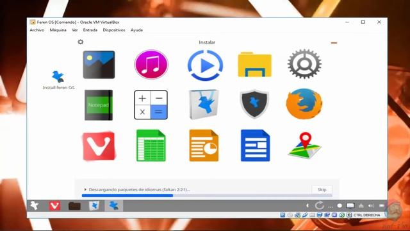The height and width of the screenshot is (231, 410).
Task: Click the VirtualBox USB status icon
Action: tap(305, 215)
